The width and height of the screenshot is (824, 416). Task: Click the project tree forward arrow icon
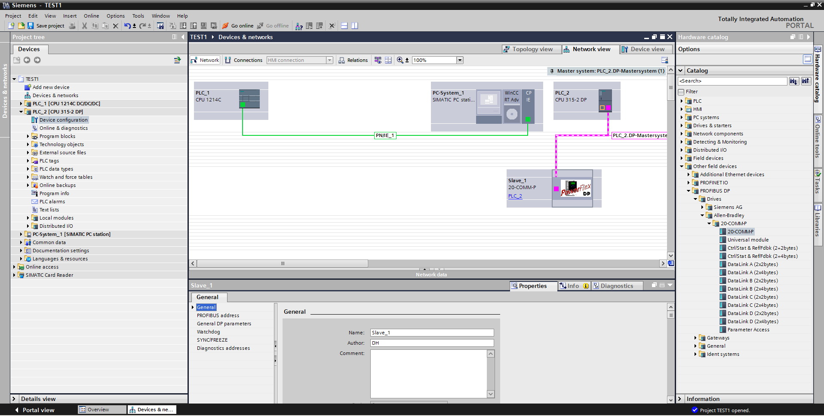click(37, 60)
